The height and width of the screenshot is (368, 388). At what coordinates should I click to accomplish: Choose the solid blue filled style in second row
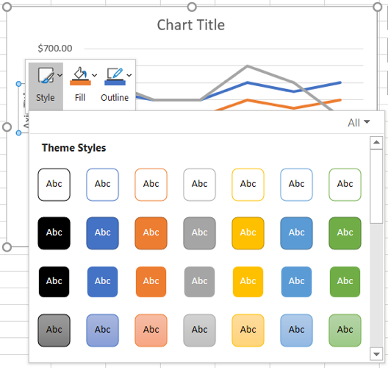(102, 233)
